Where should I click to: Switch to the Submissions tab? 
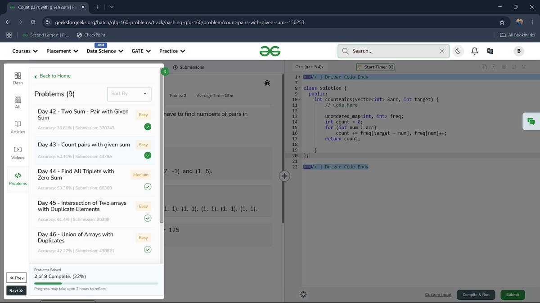pyautogui.click(x=189, y=67)
